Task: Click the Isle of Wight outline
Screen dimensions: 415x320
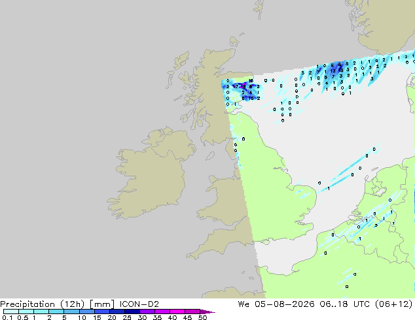Action: coord(265,242)
